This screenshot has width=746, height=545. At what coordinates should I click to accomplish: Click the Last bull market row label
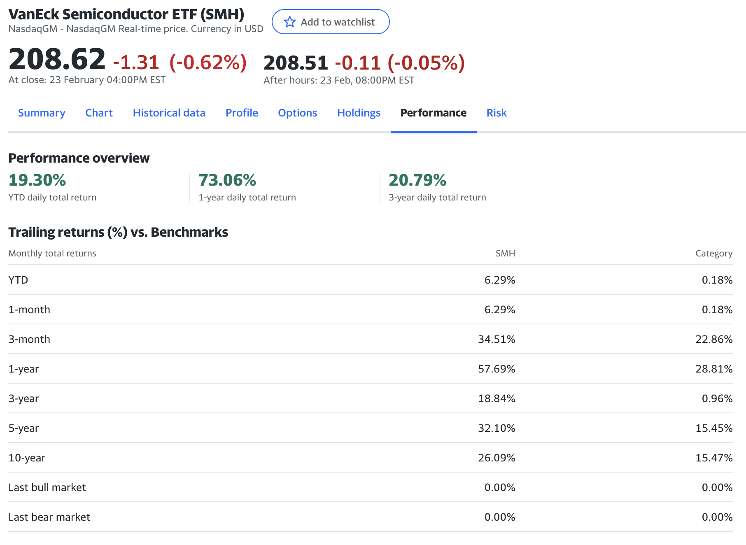pyautogui.click(x=47, y=487)
